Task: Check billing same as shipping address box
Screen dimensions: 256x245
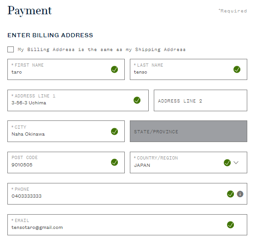Action: coord(11,49)
